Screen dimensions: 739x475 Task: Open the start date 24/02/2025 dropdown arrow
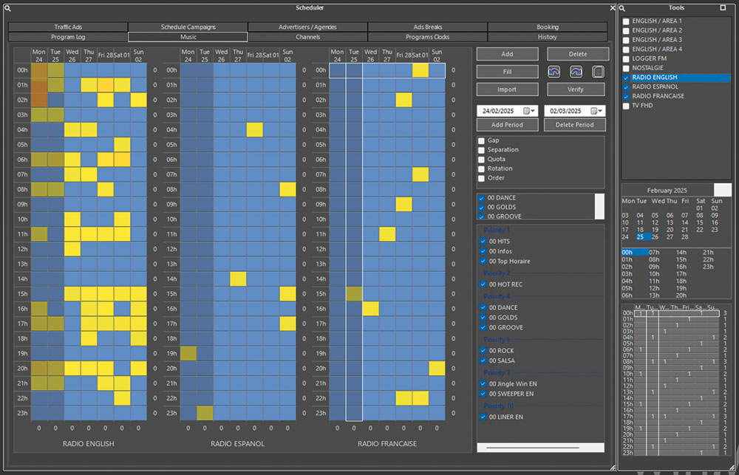(534, 111)
